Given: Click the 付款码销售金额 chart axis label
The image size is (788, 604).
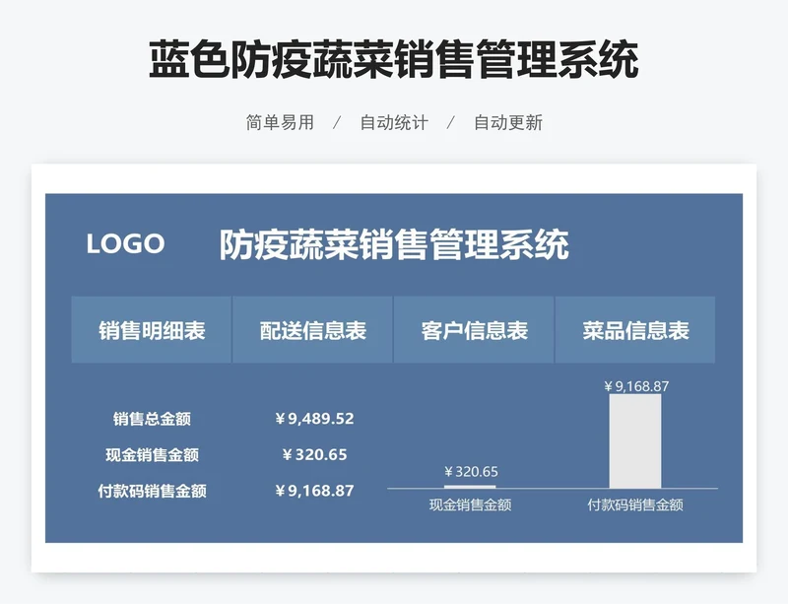Looking at the screenshot, I should click(635, 504).
